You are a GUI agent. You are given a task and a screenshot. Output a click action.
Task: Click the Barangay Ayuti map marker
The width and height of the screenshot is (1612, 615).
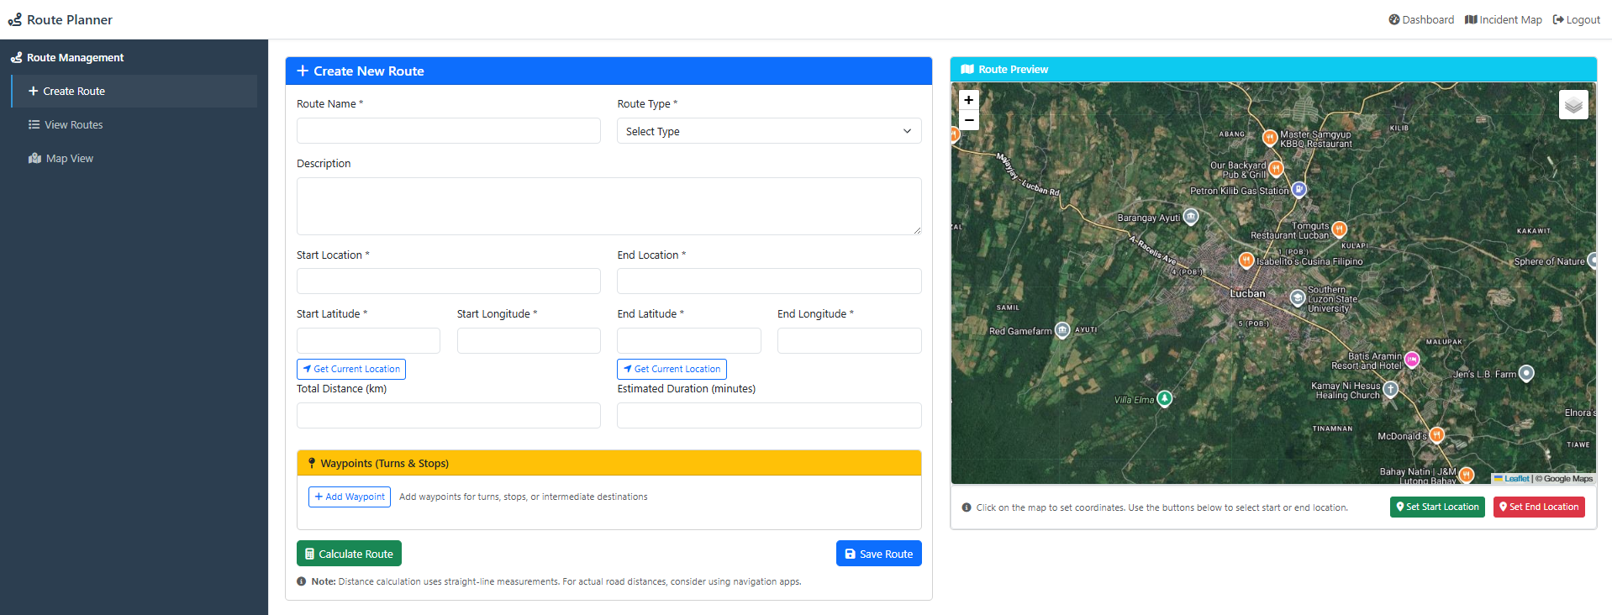click(1190, 217)
